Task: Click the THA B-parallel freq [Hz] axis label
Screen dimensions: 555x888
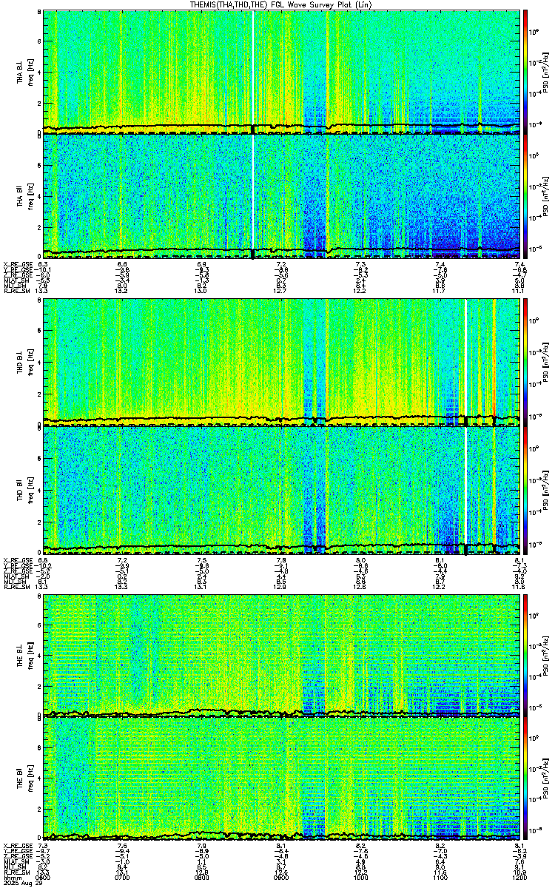Action: tap(30, 195)
